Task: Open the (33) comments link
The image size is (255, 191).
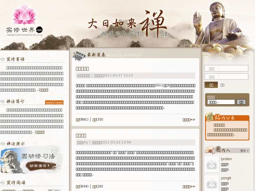Action: 98,120
